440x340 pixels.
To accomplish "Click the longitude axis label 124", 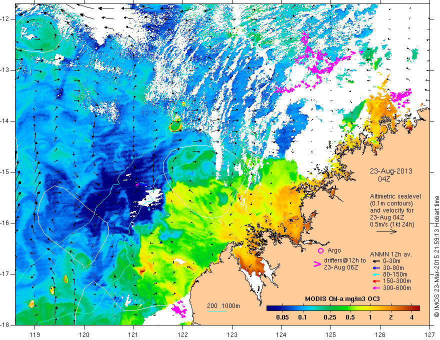I will (281, 334).
